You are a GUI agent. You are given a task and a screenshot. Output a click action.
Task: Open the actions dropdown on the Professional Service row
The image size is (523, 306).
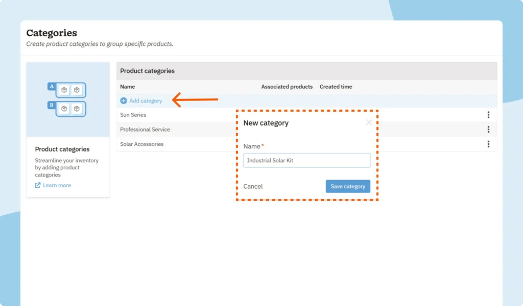click(x=488, y=129)
